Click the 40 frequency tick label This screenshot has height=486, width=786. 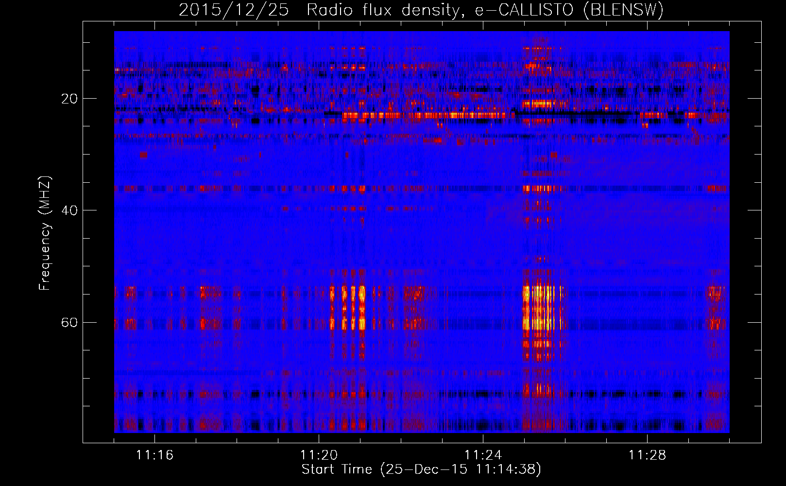(69, 210)
